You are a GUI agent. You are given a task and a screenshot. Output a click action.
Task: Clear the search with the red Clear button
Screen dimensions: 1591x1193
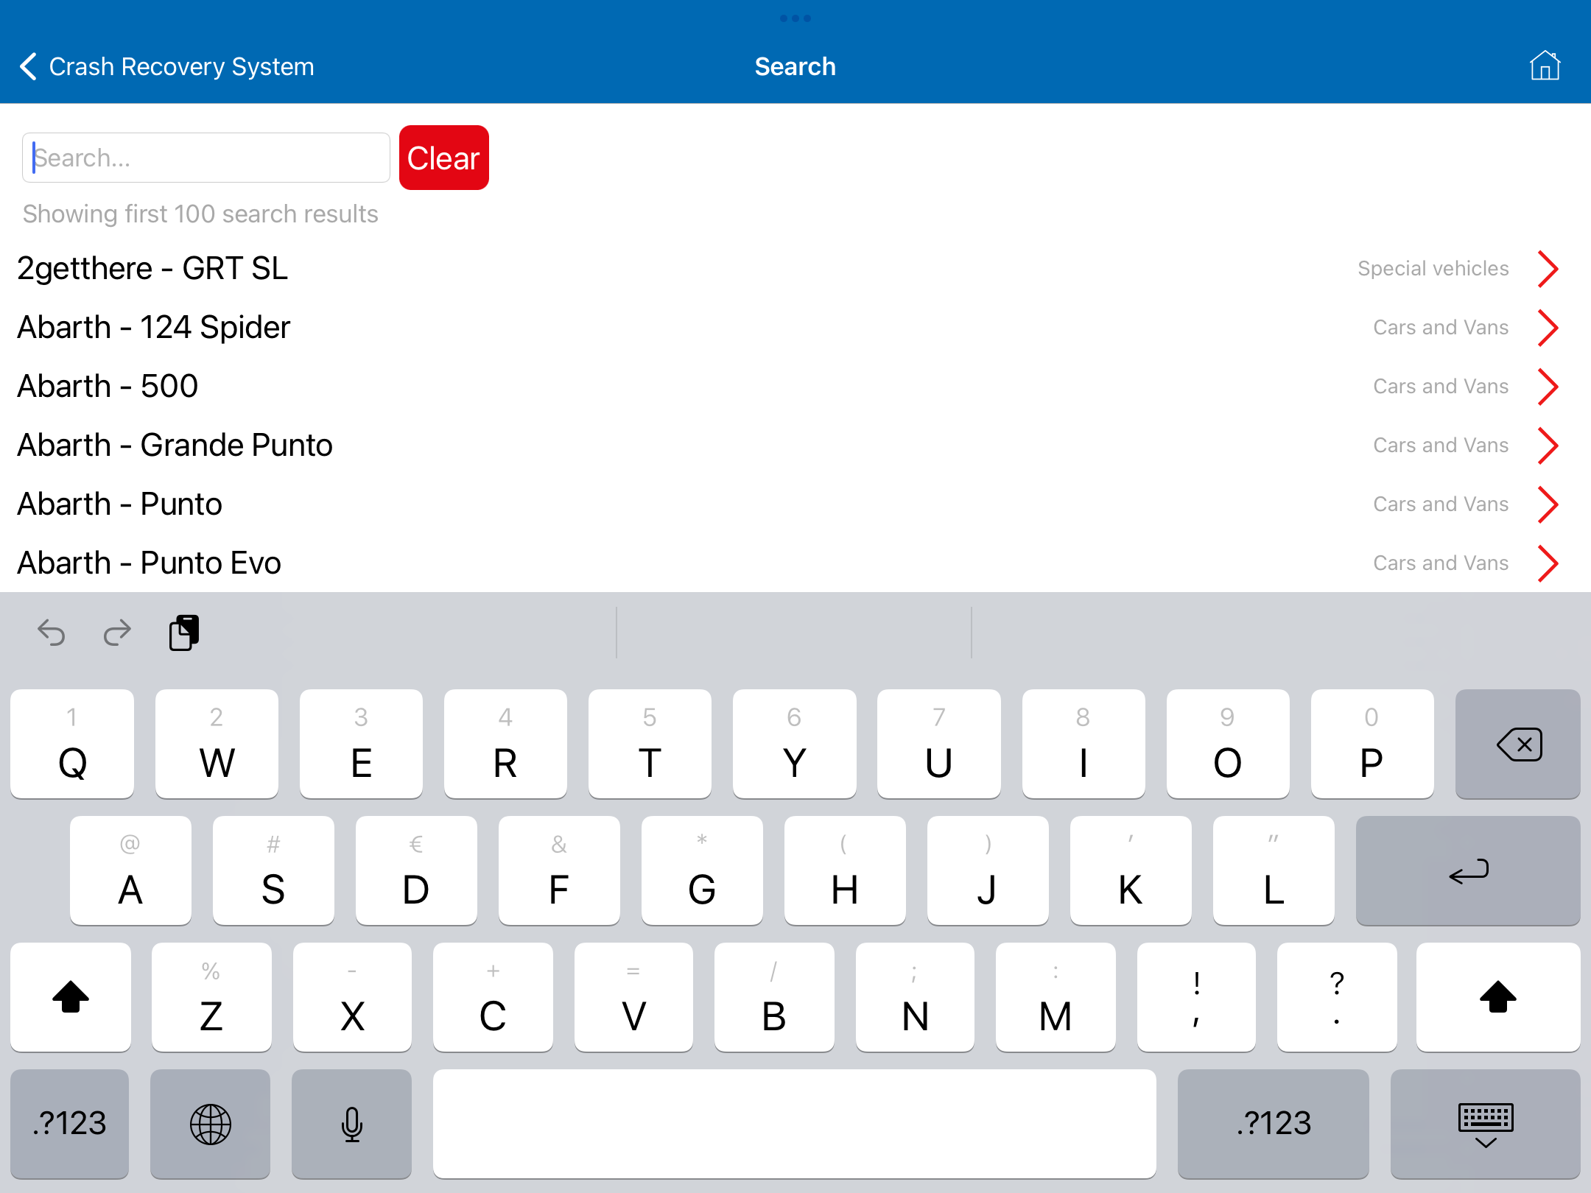tap(444, 158)
